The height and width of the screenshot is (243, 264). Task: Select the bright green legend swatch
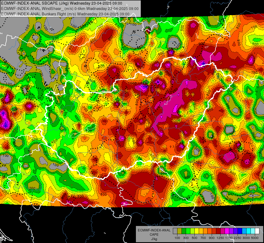(x=188, y=231)
